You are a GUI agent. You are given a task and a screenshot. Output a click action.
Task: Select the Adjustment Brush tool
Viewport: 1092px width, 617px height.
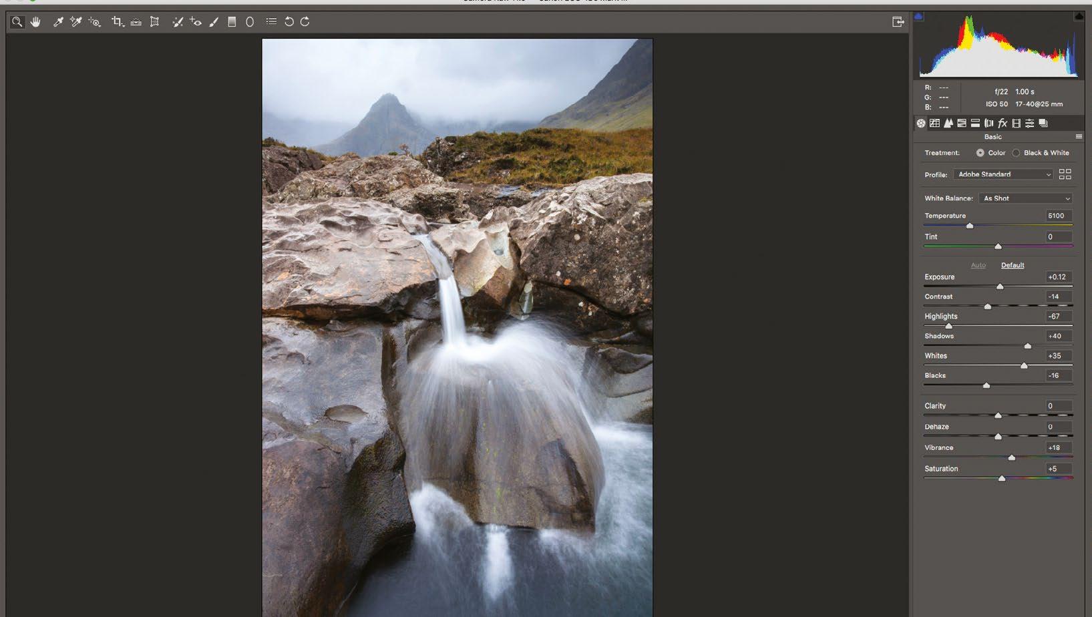[x=214, y=22]
